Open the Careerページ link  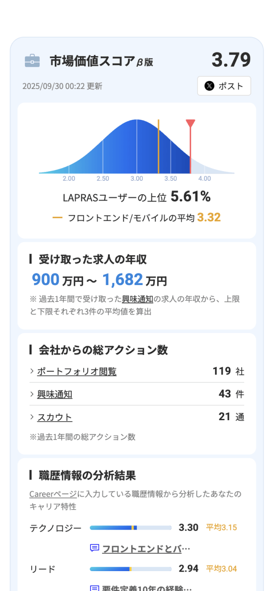[47, 493]
